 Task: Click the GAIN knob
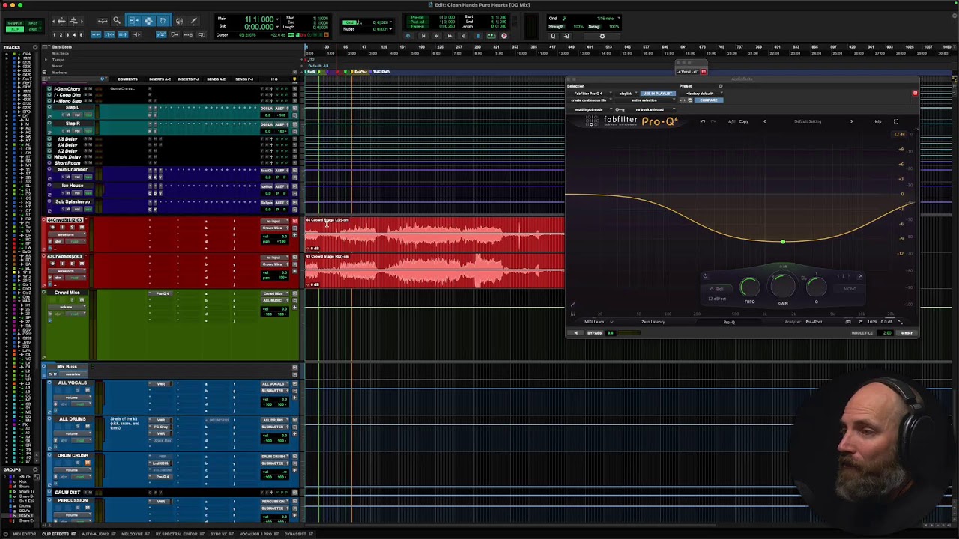pos(783,286)
